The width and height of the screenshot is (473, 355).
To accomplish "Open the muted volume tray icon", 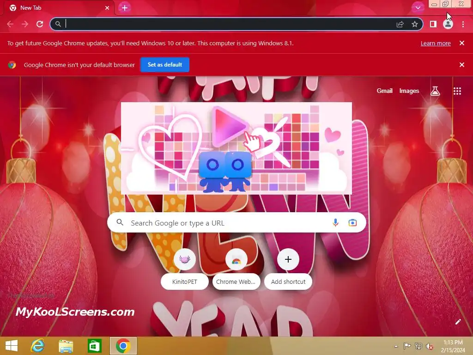I will click(430, 346).
